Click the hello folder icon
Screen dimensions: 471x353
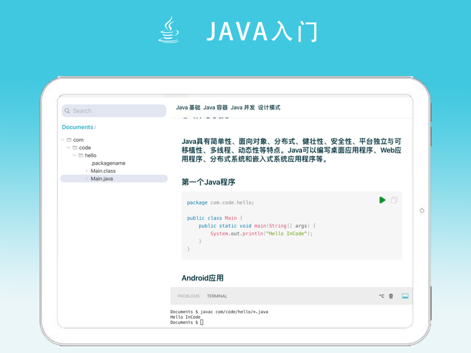point(81,155)
